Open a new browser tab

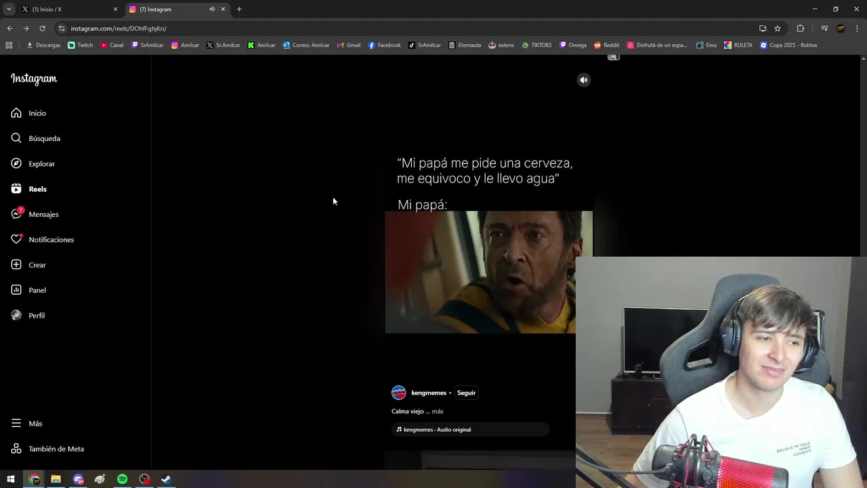239,9
